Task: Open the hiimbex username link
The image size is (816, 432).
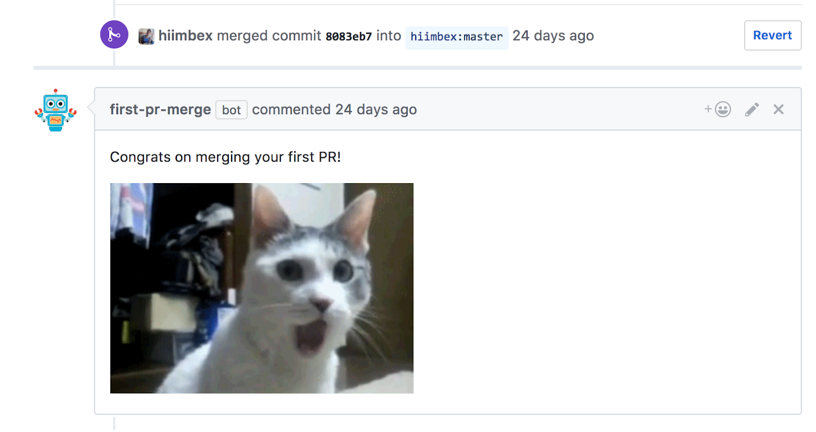Action: [185, 36]
